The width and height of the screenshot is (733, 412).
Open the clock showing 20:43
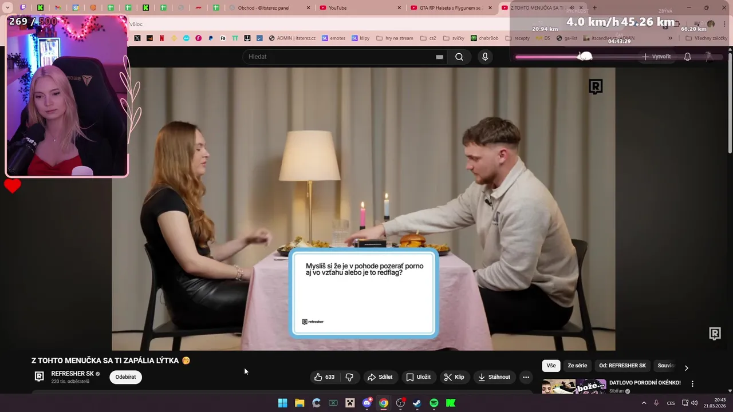[715, 403]
